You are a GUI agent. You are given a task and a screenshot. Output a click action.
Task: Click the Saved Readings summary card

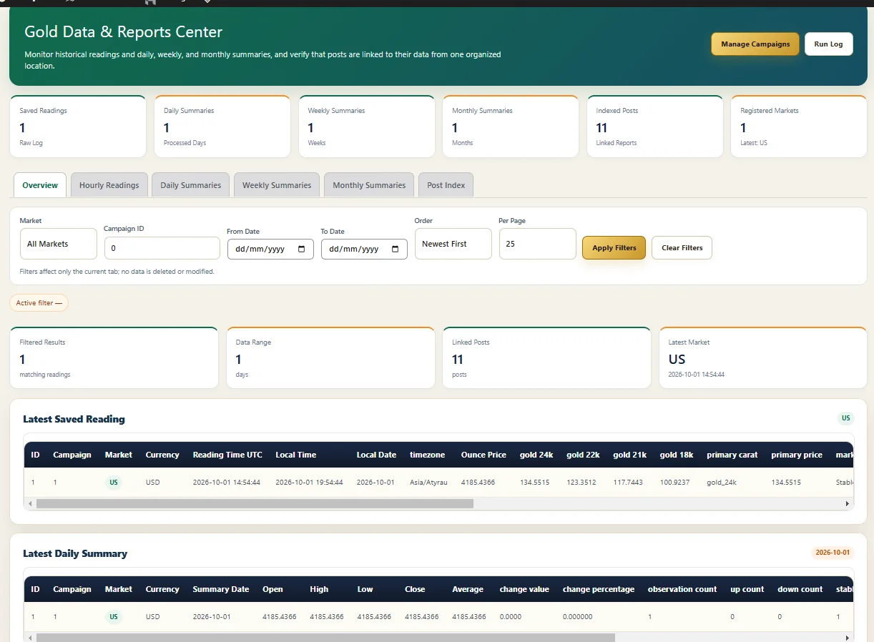tap(78, 127)
